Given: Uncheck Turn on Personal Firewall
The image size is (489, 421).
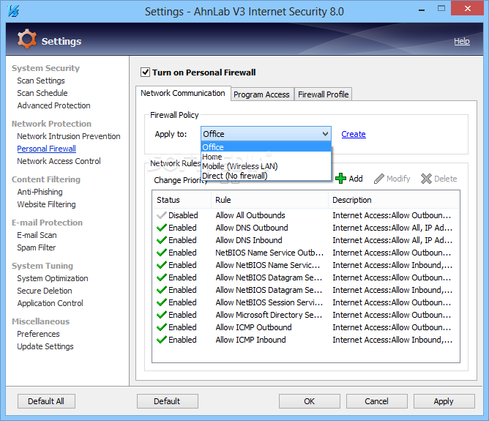Looking at the screenshot, I should [145, 72].
